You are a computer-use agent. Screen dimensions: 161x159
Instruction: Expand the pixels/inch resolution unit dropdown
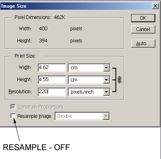coord(89,92)
